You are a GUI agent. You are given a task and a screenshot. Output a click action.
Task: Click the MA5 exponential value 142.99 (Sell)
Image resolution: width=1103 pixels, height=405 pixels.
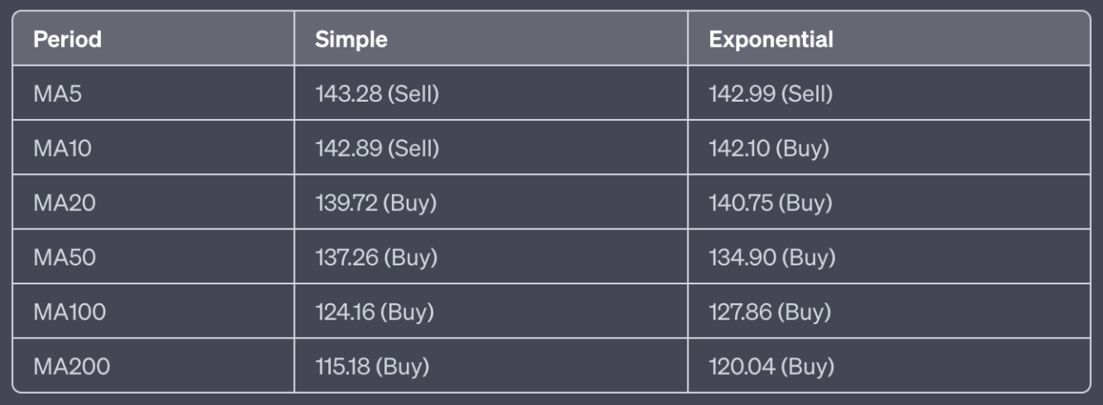coord(770,94)
